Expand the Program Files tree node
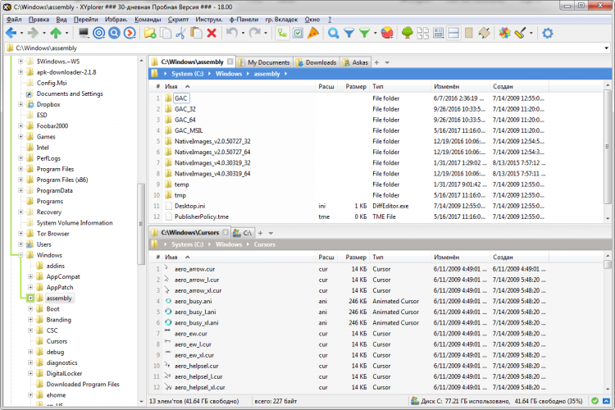Viewport: 615px width, 410px height. pyautogui.click(x=20, y=169)
